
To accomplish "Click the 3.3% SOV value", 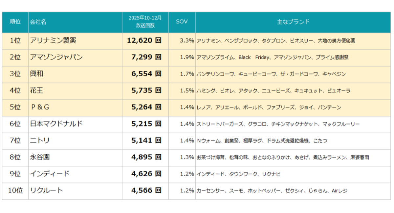I will (187, 41).
